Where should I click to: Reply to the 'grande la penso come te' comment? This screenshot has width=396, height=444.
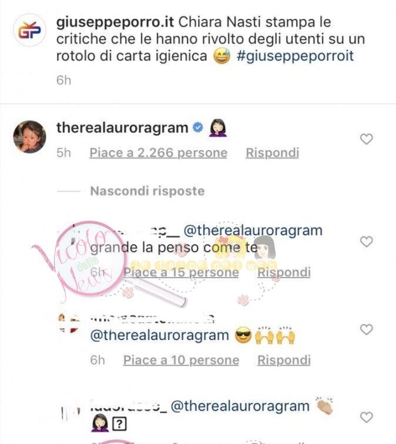point(284,272)
